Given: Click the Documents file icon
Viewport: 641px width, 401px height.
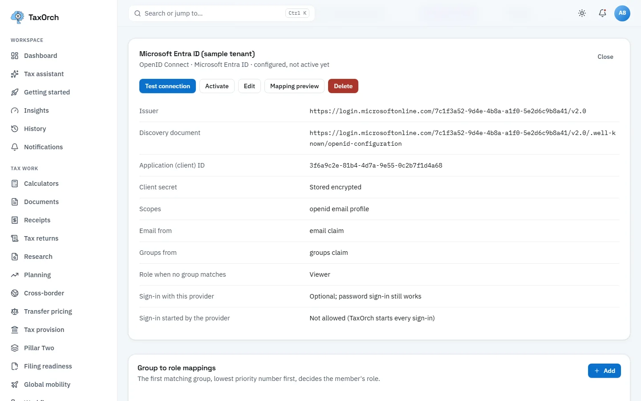Looking at the screenshot, I should (x=15, y=202).
